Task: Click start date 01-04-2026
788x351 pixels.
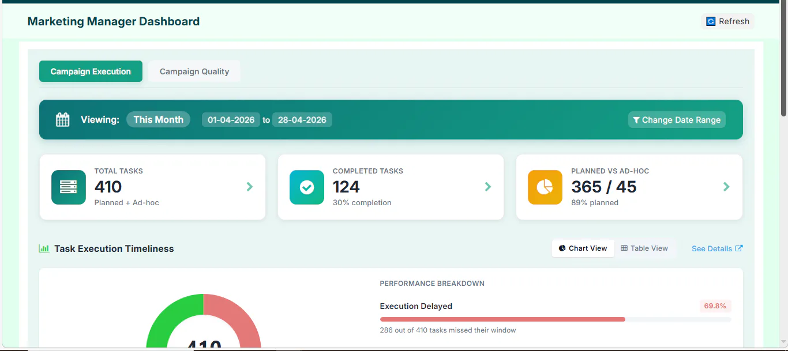Action: 231,120
